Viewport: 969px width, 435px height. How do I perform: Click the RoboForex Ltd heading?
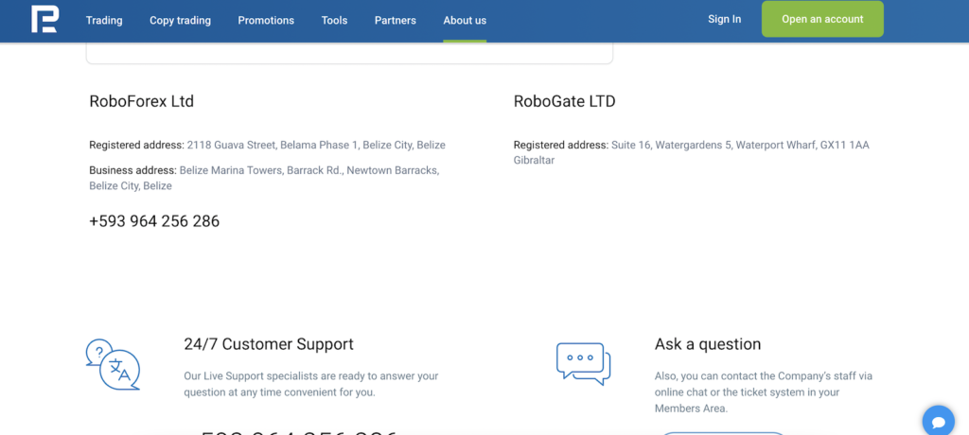[x=142, y=101]
